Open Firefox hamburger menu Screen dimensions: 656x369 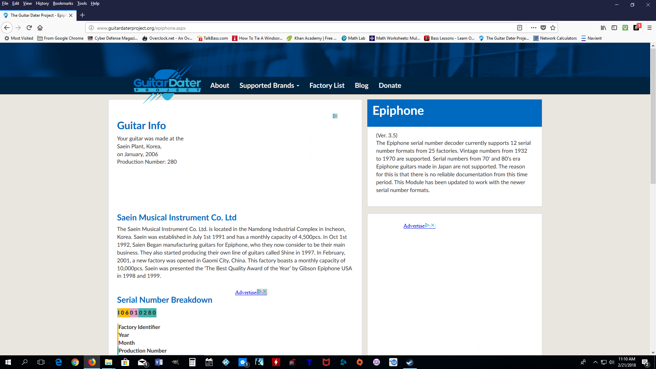(650, 28)
